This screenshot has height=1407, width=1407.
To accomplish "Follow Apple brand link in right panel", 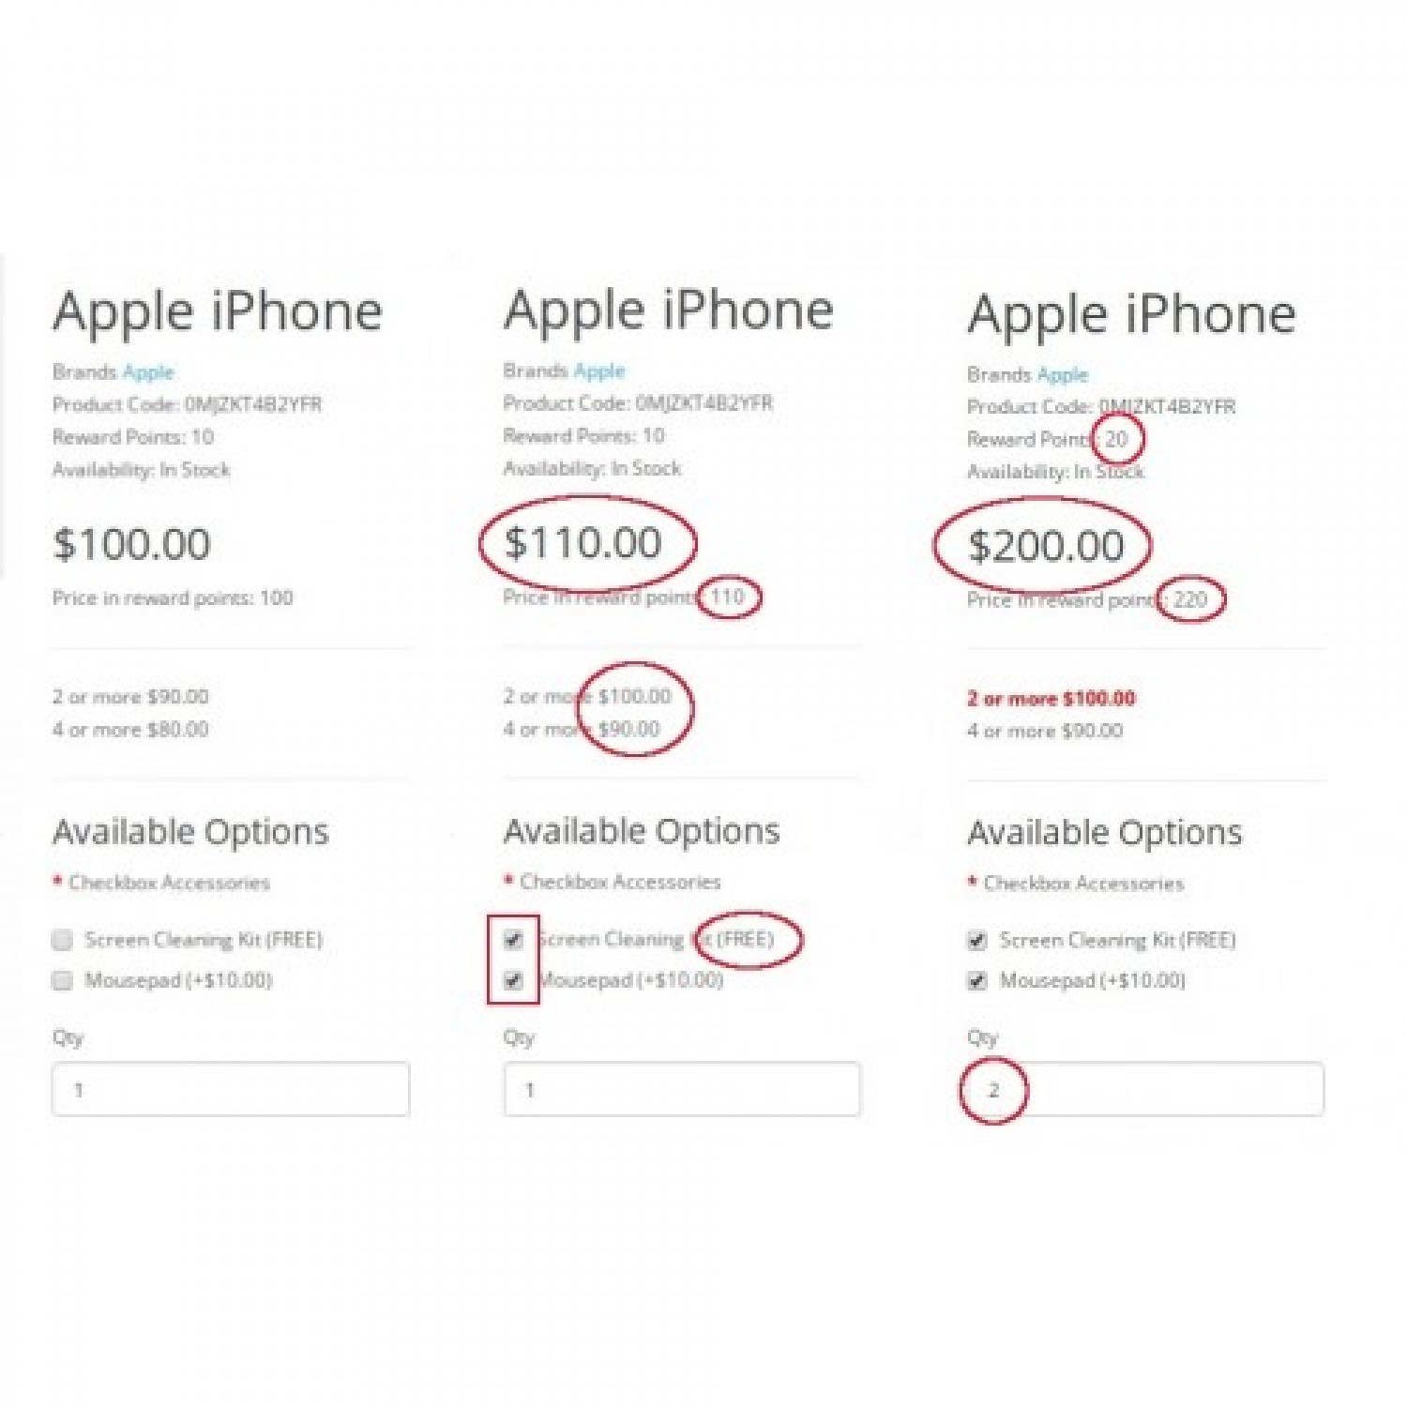I will point(1063,374).
